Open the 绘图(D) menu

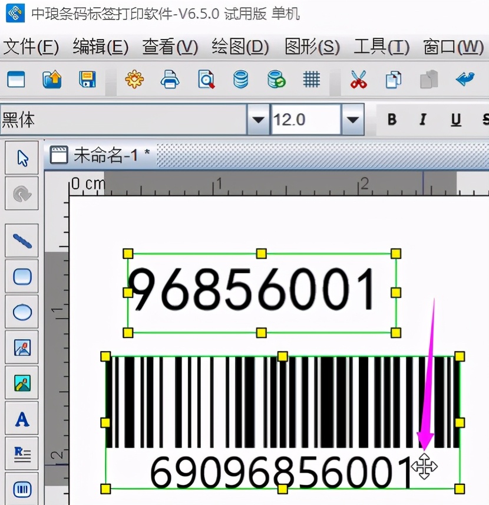pos(240,47)
